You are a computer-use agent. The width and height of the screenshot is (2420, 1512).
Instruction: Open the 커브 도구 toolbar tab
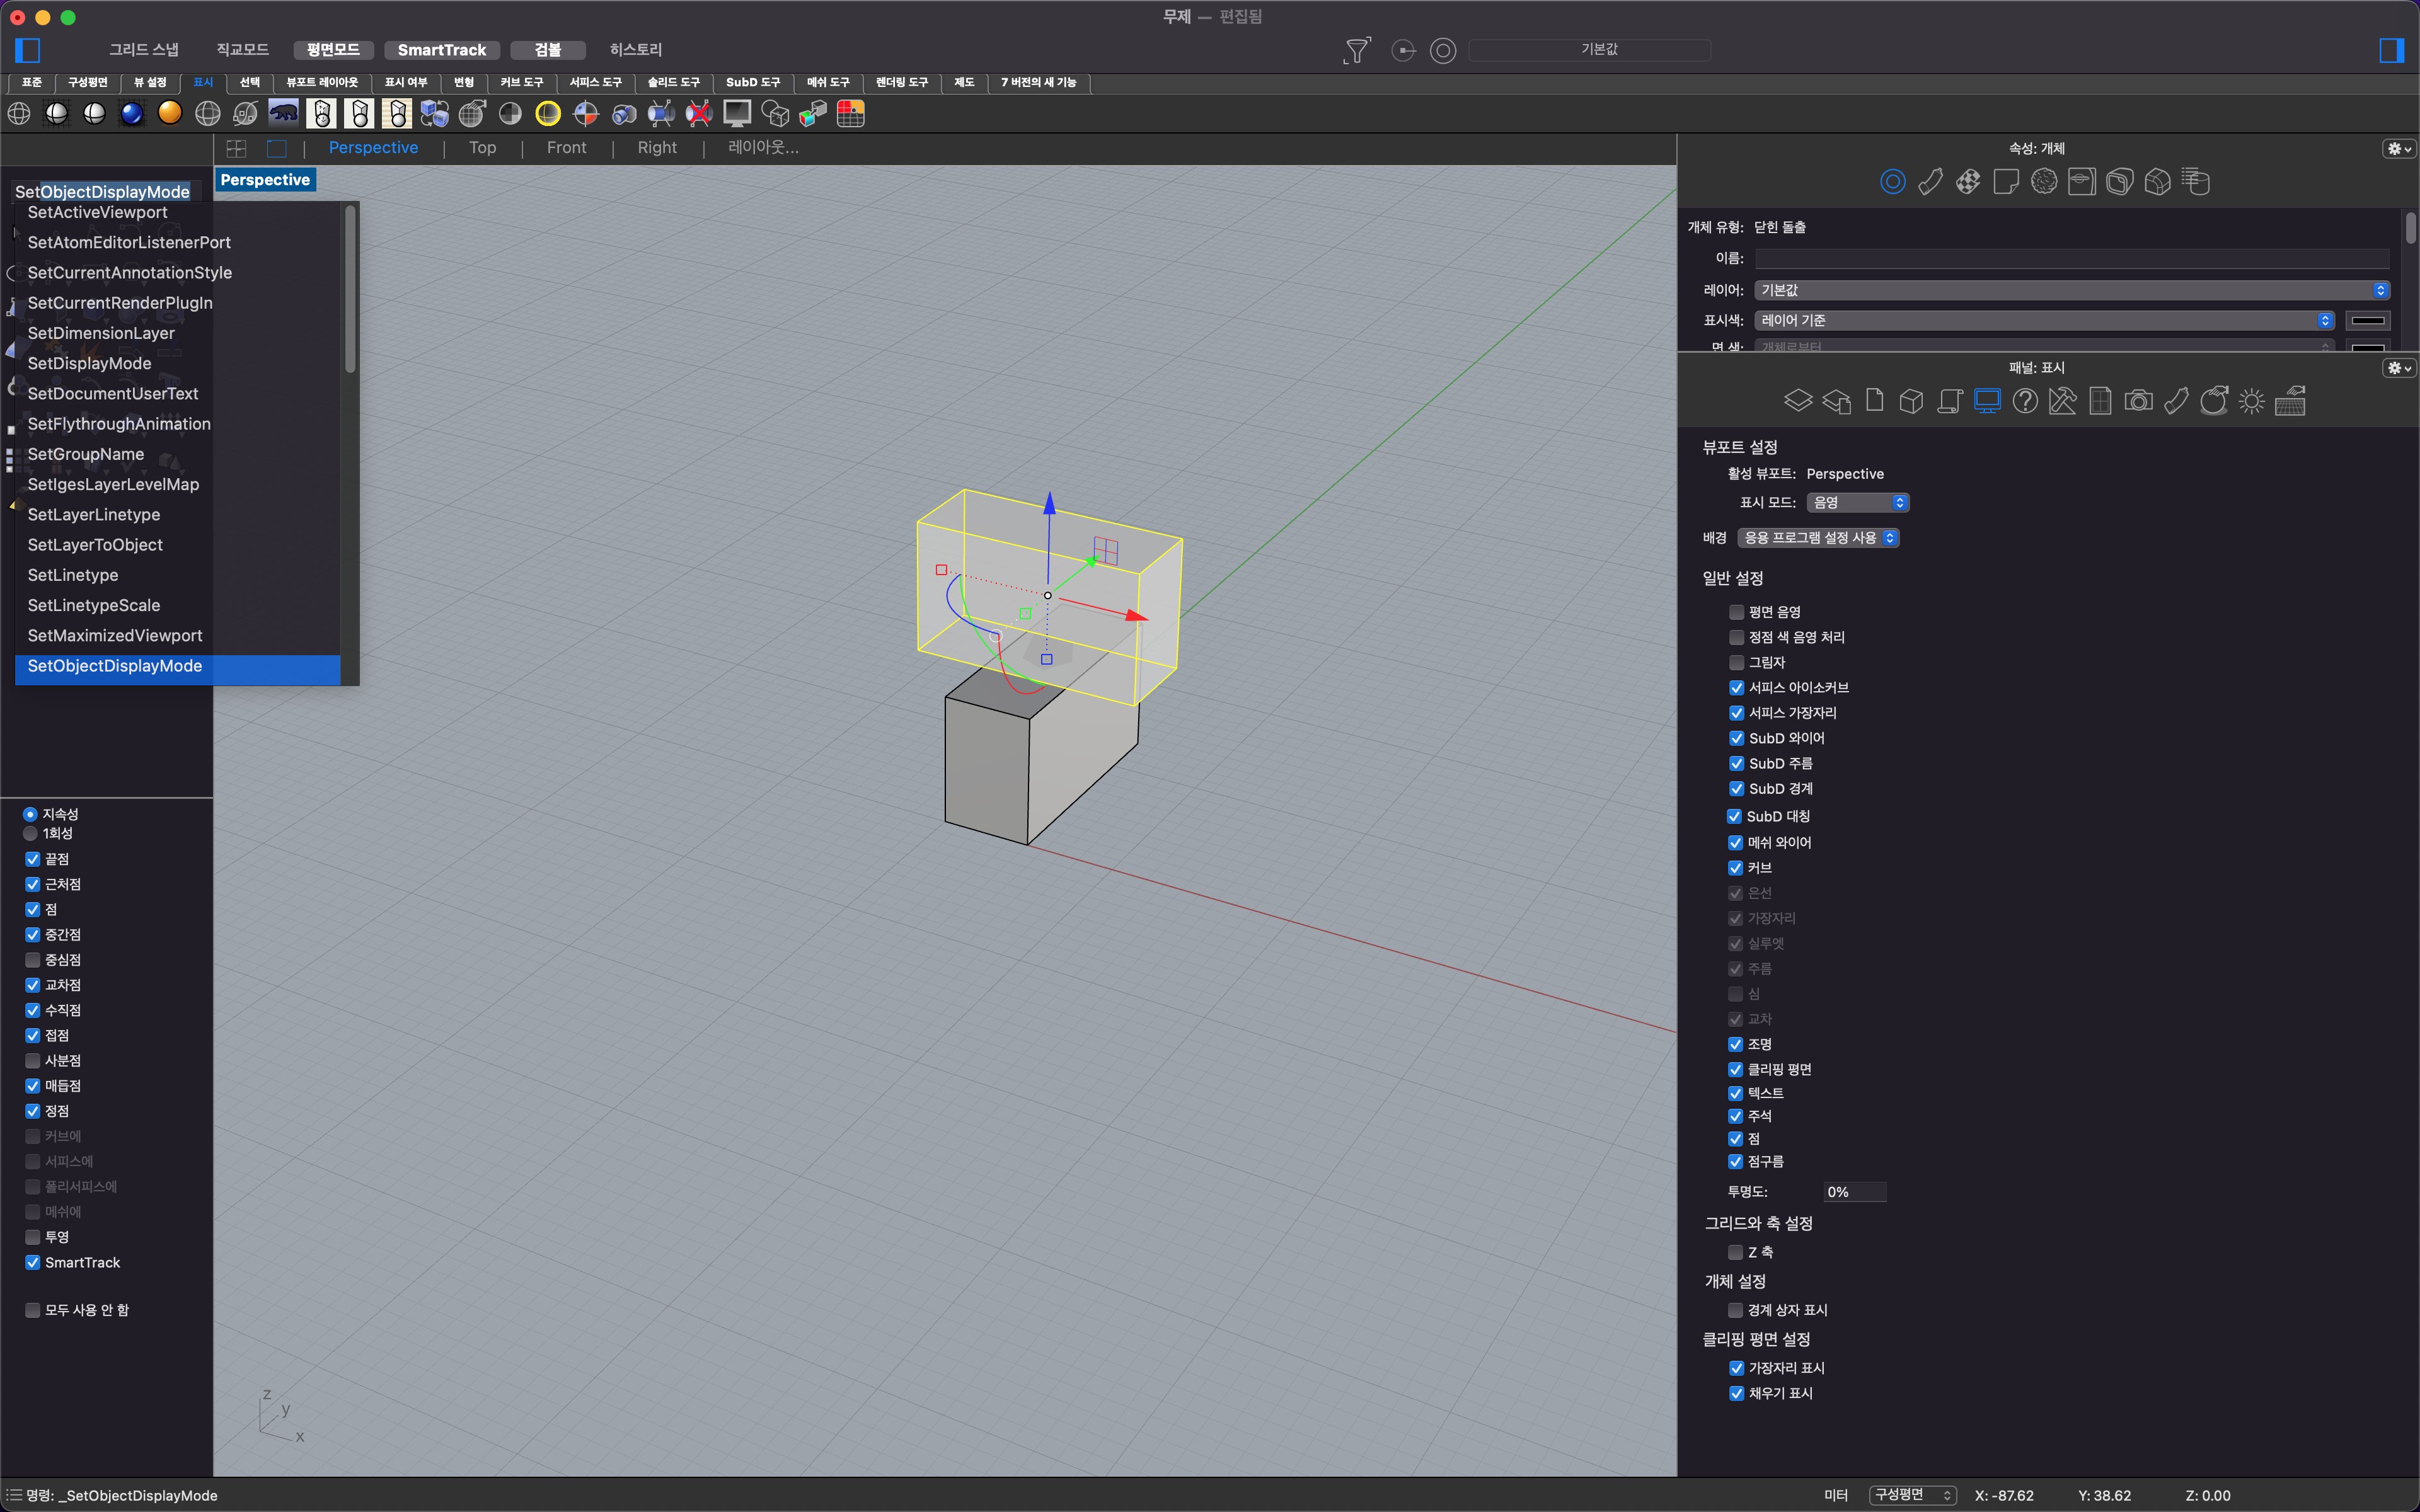coord(521,82)
